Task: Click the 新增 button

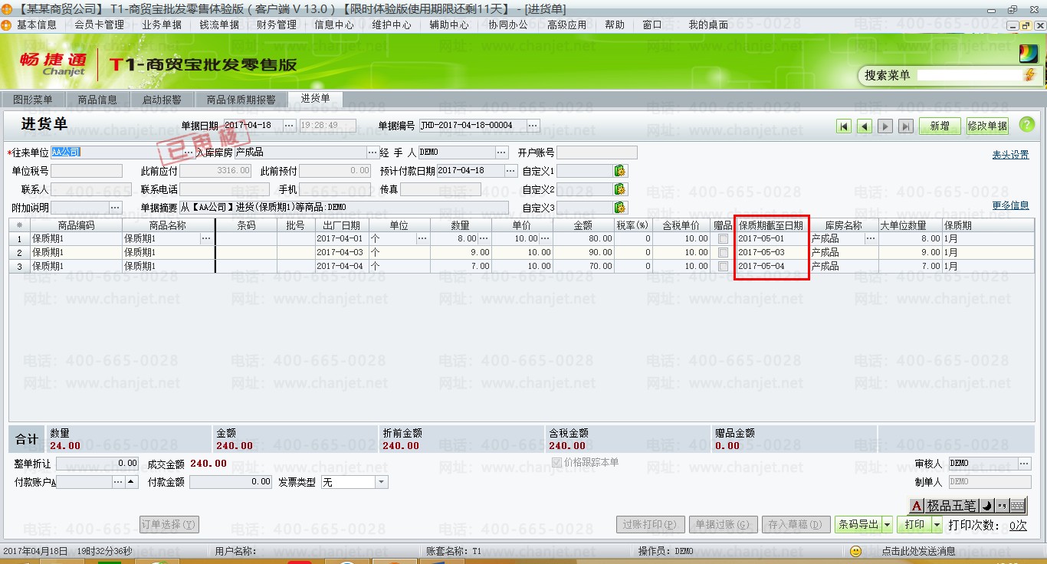Action: tap(940, 126)
